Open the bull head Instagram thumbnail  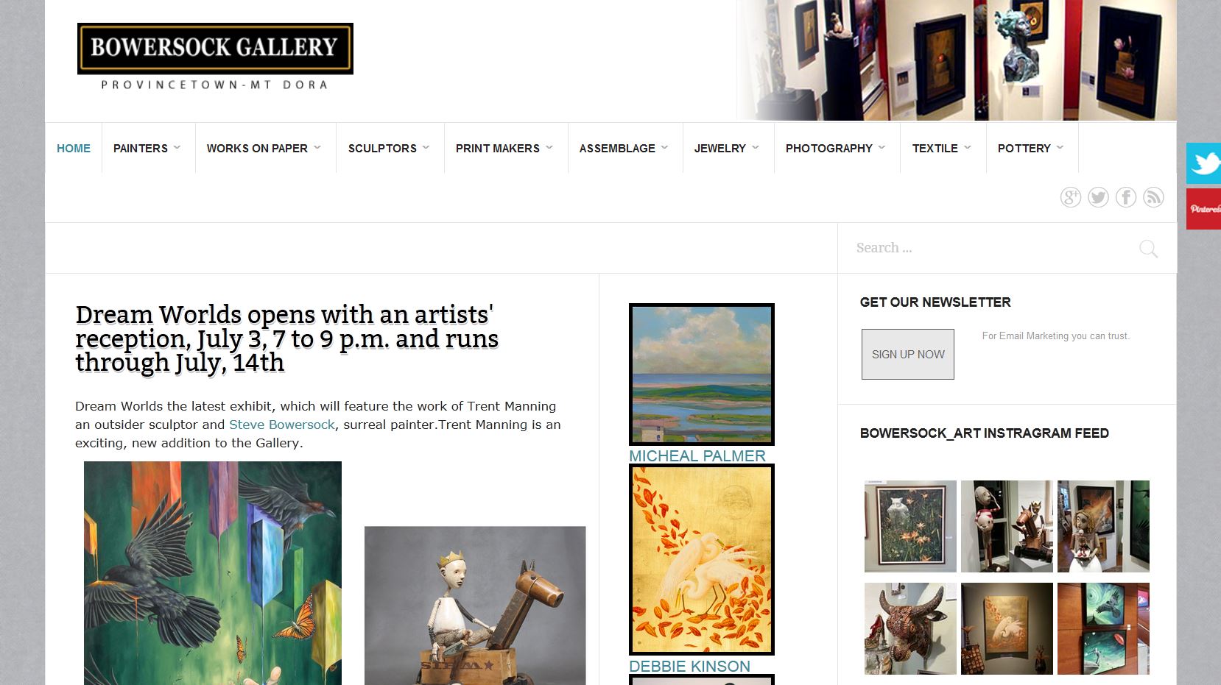coord(910,629)
